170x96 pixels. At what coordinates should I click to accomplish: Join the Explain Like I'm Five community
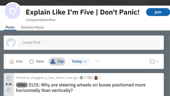[158, 12]
